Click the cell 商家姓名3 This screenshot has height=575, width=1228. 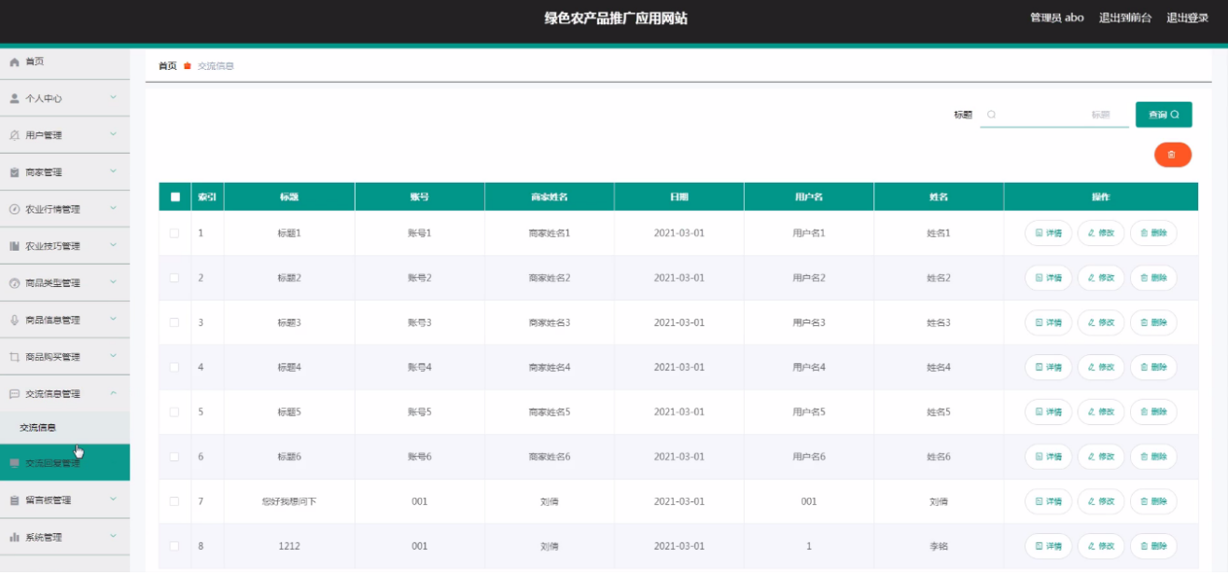coord(549,322)
